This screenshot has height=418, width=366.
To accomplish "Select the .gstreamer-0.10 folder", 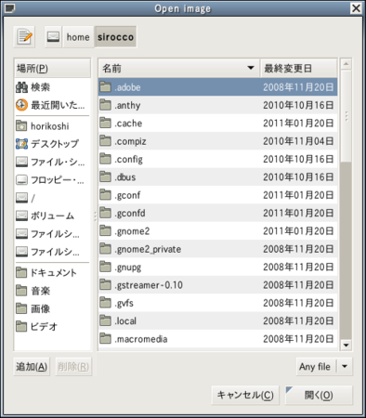I will (x=218, y=285).
